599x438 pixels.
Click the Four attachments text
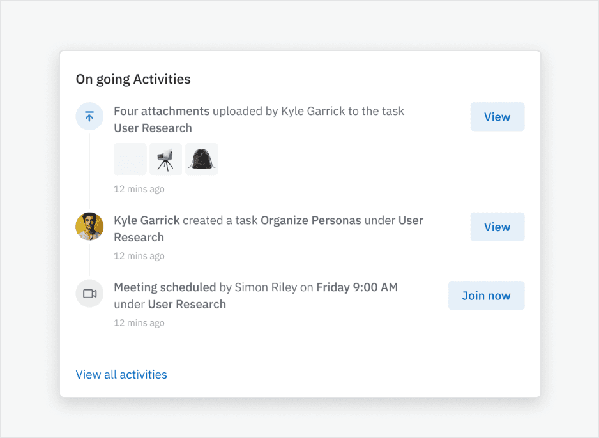click(162, 111)
